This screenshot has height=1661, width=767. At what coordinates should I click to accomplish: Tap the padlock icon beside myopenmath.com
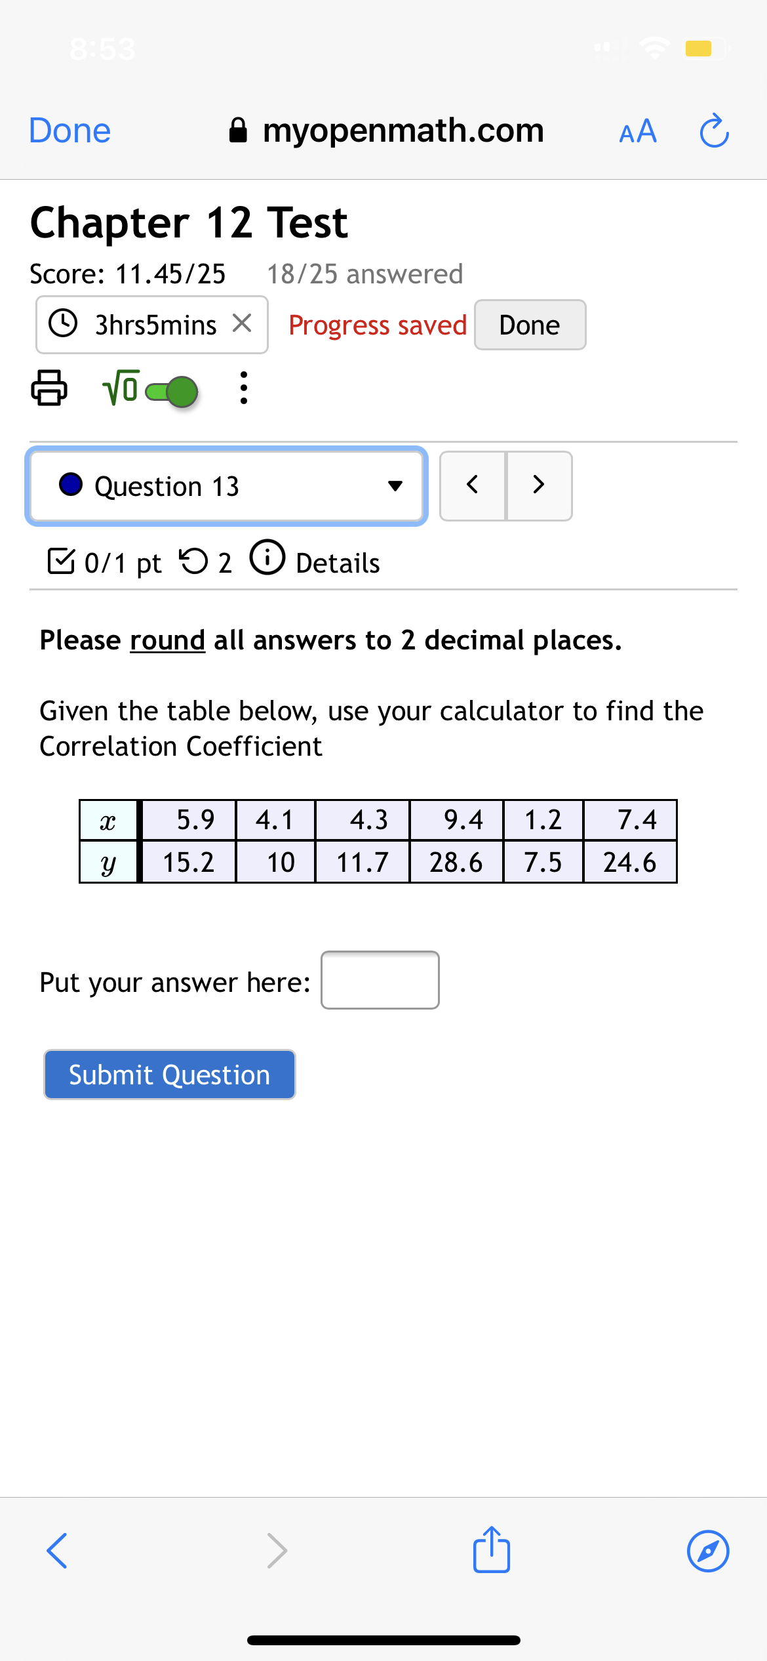238,129
